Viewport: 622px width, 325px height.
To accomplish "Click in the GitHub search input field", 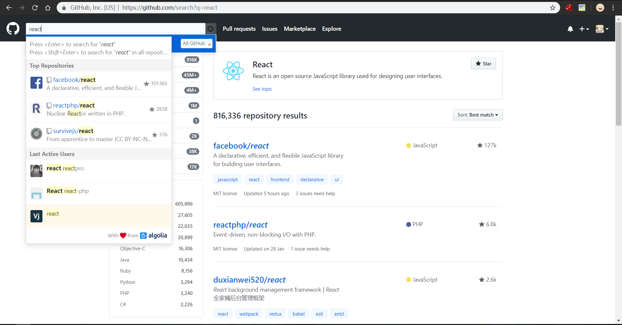I will click(x=116, y=29).
